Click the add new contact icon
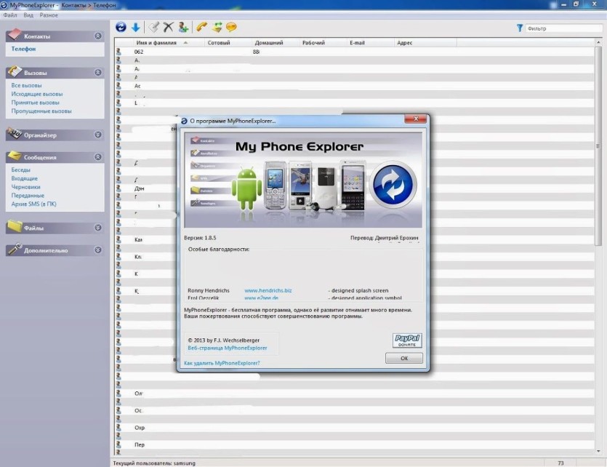The height and width of the screenshot is (467, 607). tap(183, 27)
